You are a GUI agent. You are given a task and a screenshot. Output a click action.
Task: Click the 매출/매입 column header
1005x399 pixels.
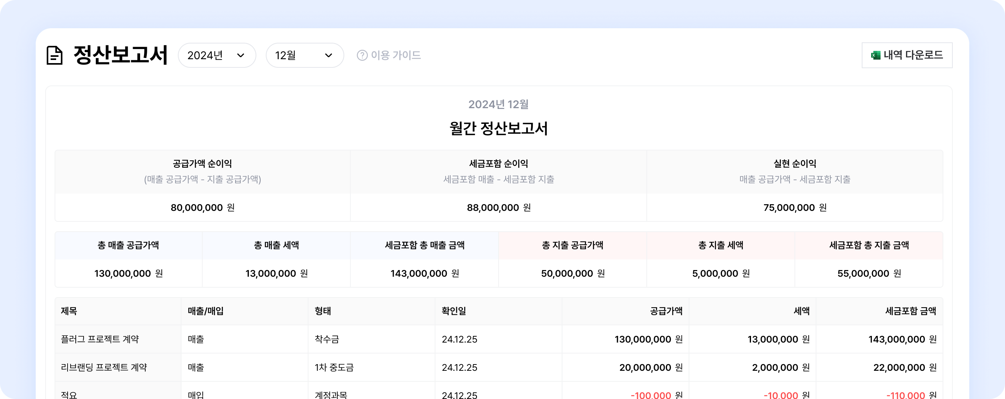[x=206, y=311]
